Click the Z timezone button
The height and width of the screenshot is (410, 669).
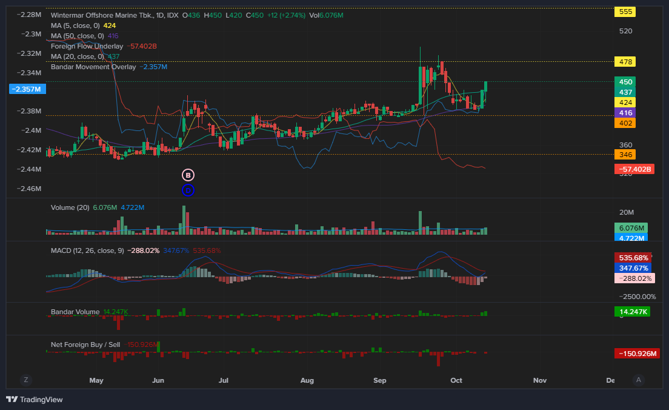click(25, 380)
